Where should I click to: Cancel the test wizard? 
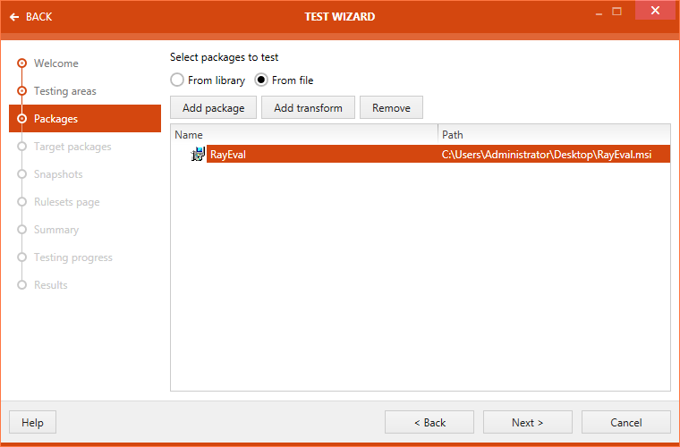[626, 422]
